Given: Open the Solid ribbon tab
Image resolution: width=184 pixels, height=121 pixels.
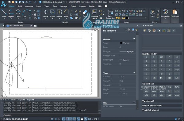Looking at the screenshot, I should pos(20,6).
